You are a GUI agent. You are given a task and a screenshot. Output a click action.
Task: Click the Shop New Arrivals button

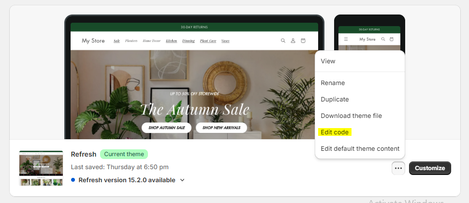[x=221, y=128]
